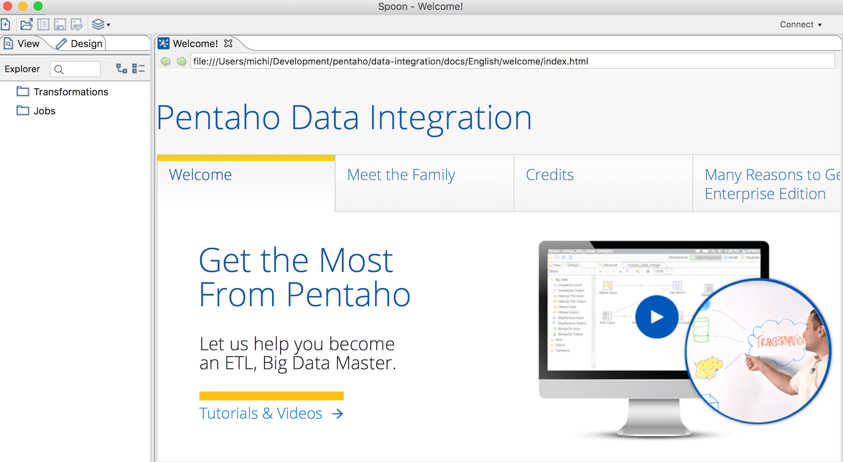
Task: Open an existing file from the toolbar
Action: 26,24
